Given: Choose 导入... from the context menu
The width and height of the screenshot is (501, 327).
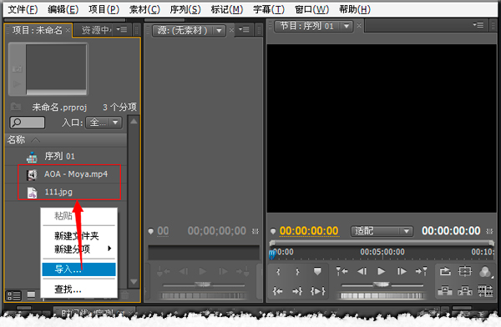Looking at the screenshot, I should click(79, 269).
